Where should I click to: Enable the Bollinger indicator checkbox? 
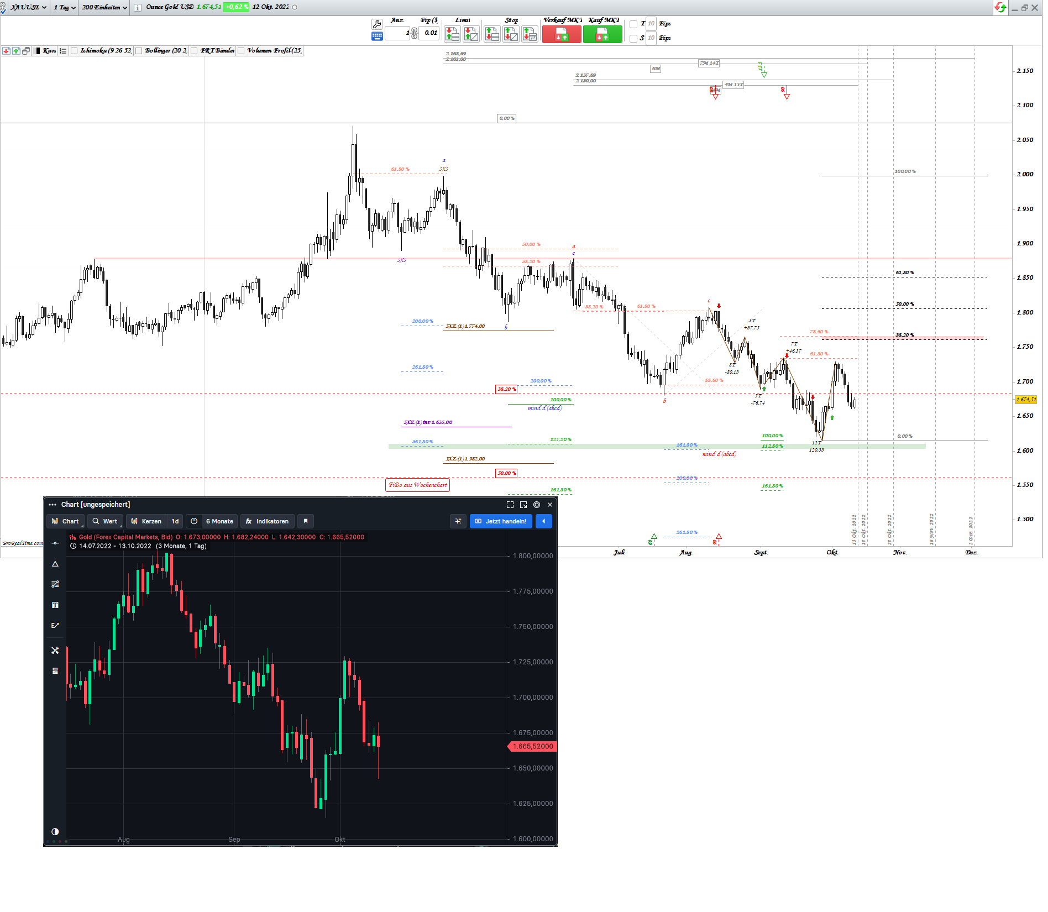pyautogui.click(x=139, y=51)
